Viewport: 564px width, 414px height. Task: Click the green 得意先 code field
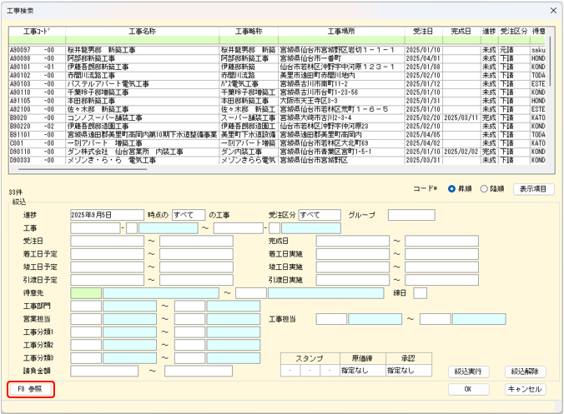(86, 292)
